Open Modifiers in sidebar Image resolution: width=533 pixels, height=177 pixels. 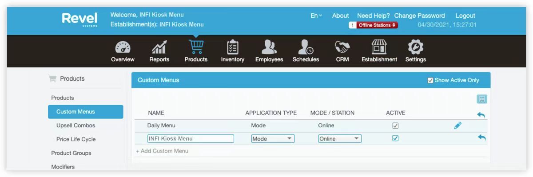63,167
